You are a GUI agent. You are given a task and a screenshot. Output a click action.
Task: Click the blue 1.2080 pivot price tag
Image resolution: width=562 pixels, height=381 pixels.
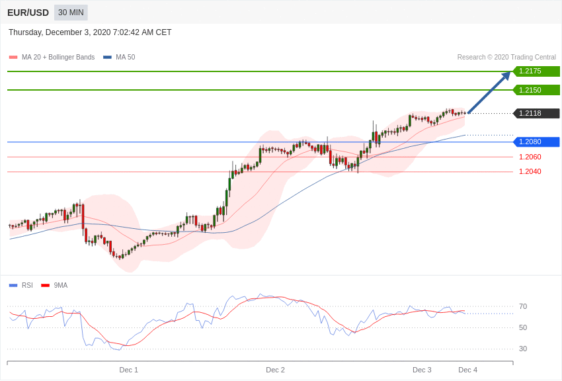(x=536, y=142)
